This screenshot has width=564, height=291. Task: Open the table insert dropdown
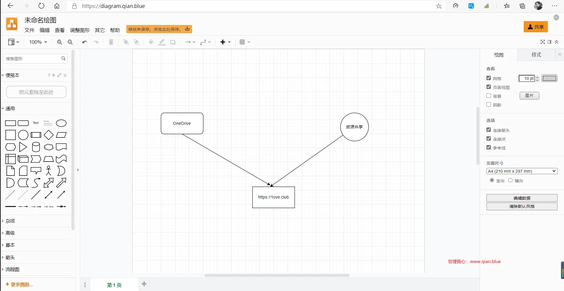click(245, 42)
